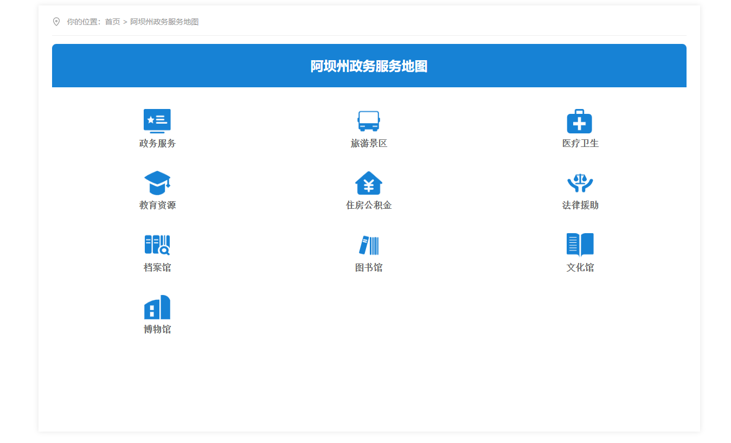The width and height of the screenshot is (731, 443).
Task: Click the 博物馆 building icon
Action: pyautogui.click(x=157, y=307)
